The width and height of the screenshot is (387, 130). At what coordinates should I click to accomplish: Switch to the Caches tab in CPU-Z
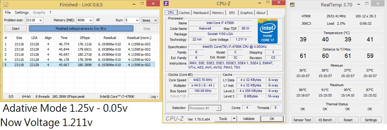point(184,13)
